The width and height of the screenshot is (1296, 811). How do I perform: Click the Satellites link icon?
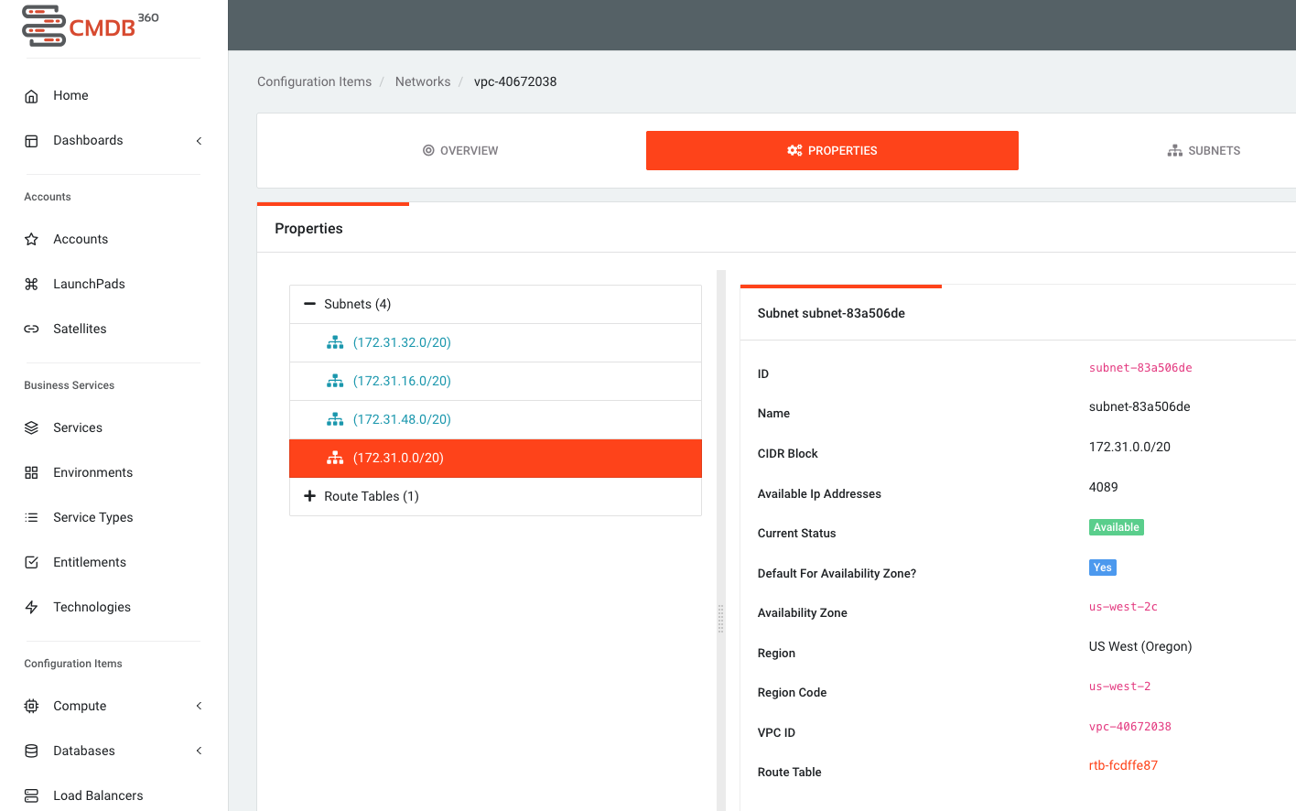[31, 330]
